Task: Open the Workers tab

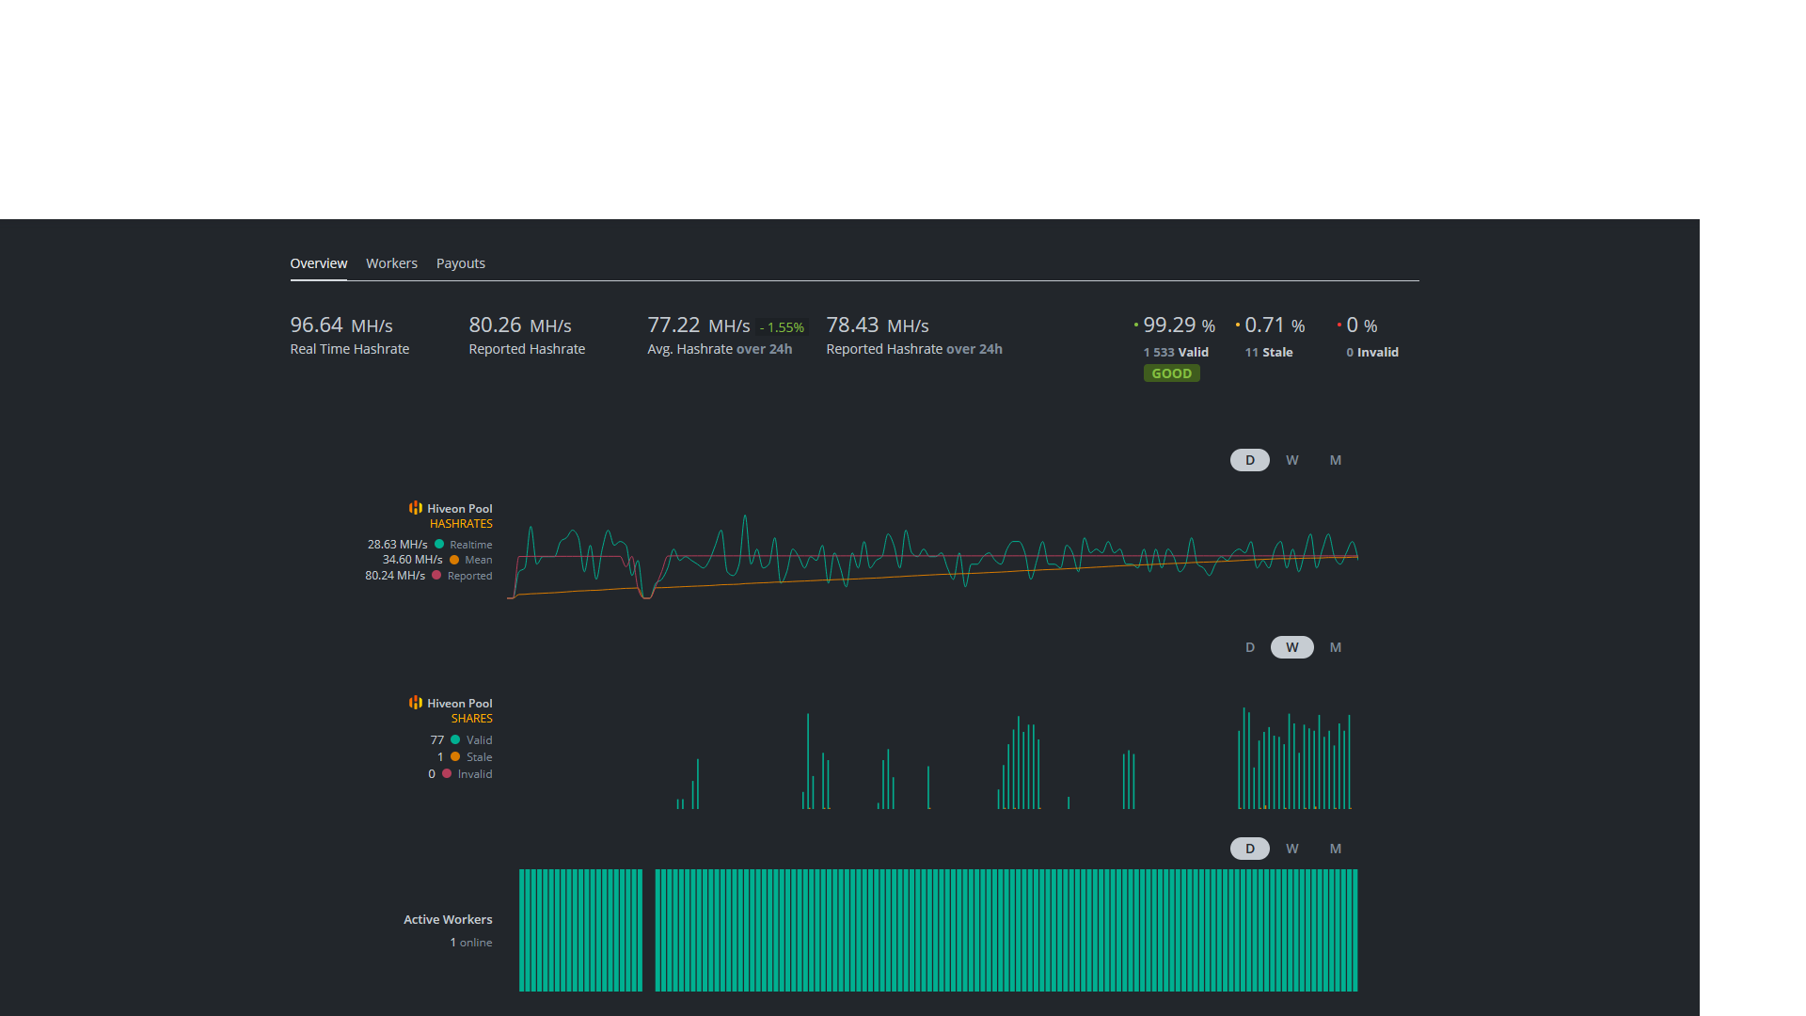Action: point(391,263)
